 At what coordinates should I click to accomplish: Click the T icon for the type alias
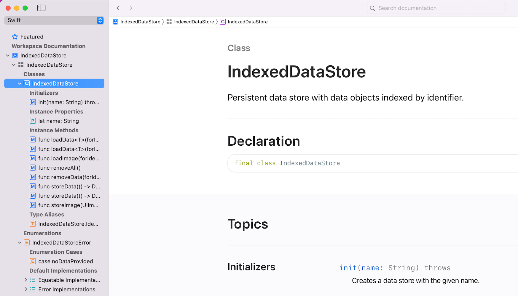(x=33, y=224)
